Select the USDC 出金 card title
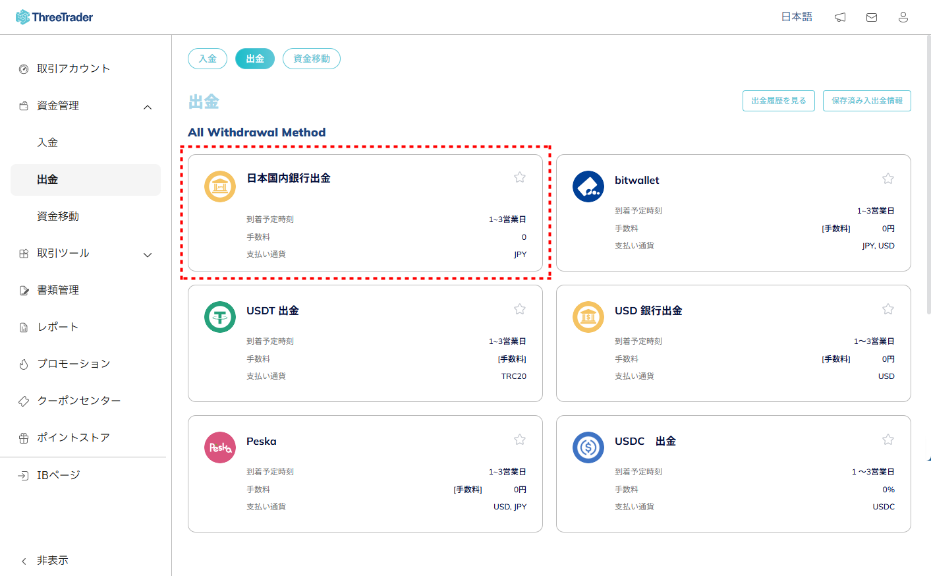 645,442
